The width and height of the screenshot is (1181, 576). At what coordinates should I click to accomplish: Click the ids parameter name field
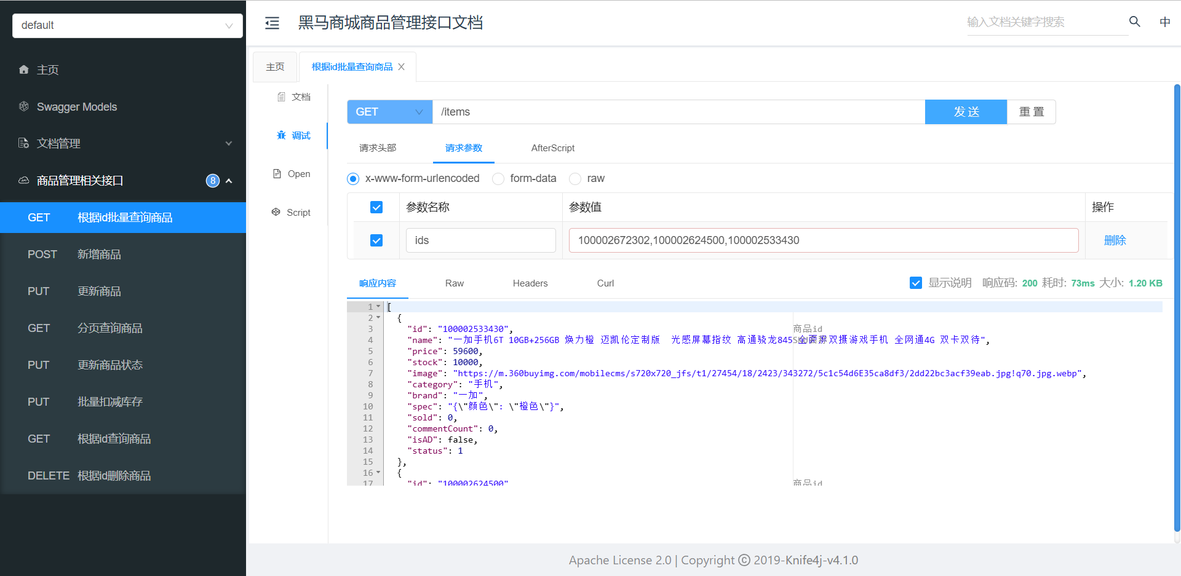pos(481,240)
